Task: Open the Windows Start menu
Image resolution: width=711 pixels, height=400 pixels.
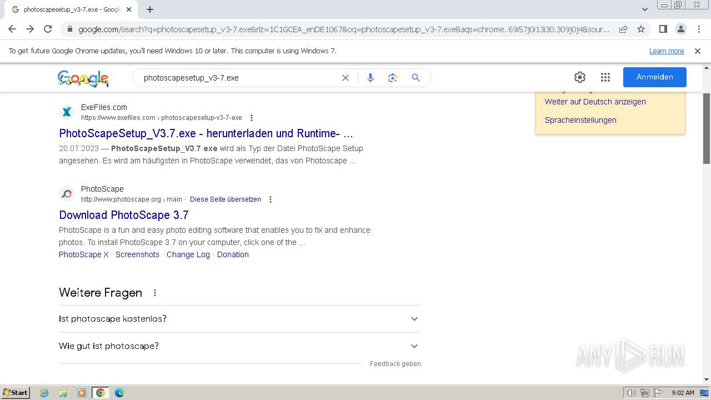Action: pos(16,393)
